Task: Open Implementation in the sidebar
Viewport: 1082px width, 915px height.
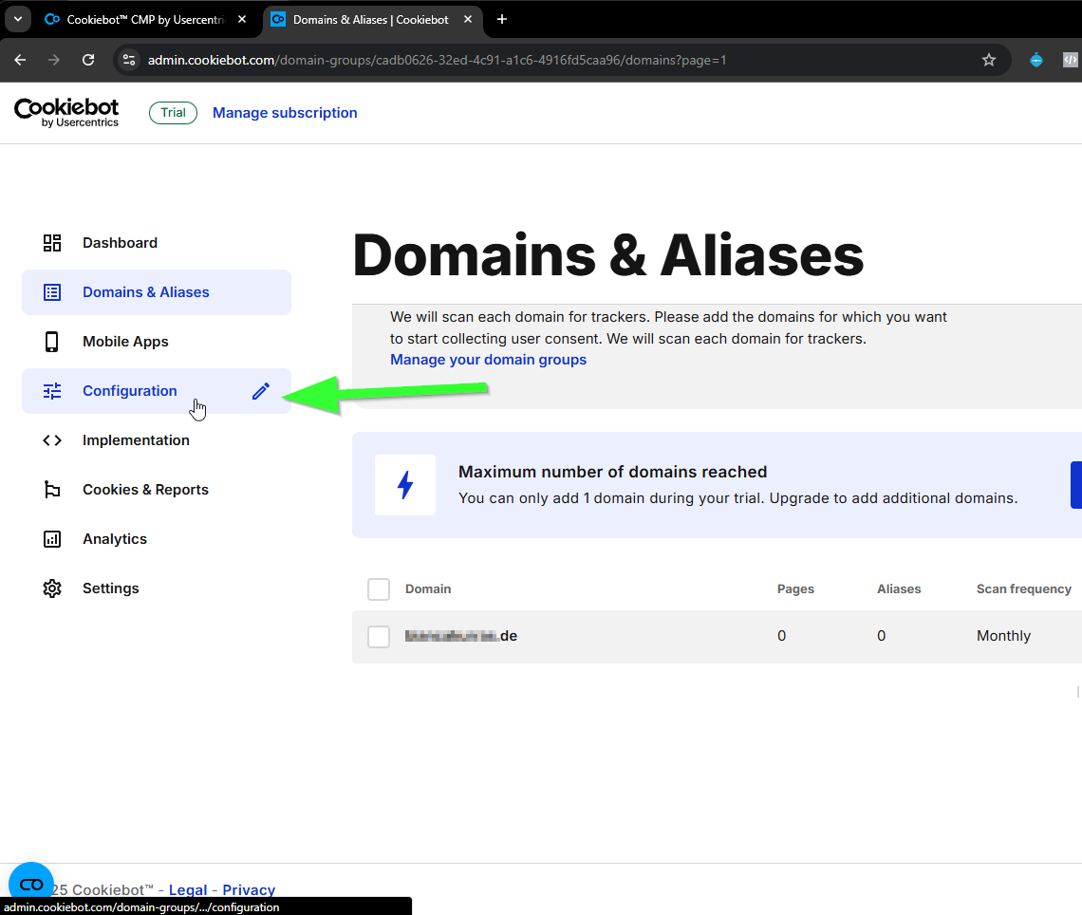Action: click(x=157, y=440)
